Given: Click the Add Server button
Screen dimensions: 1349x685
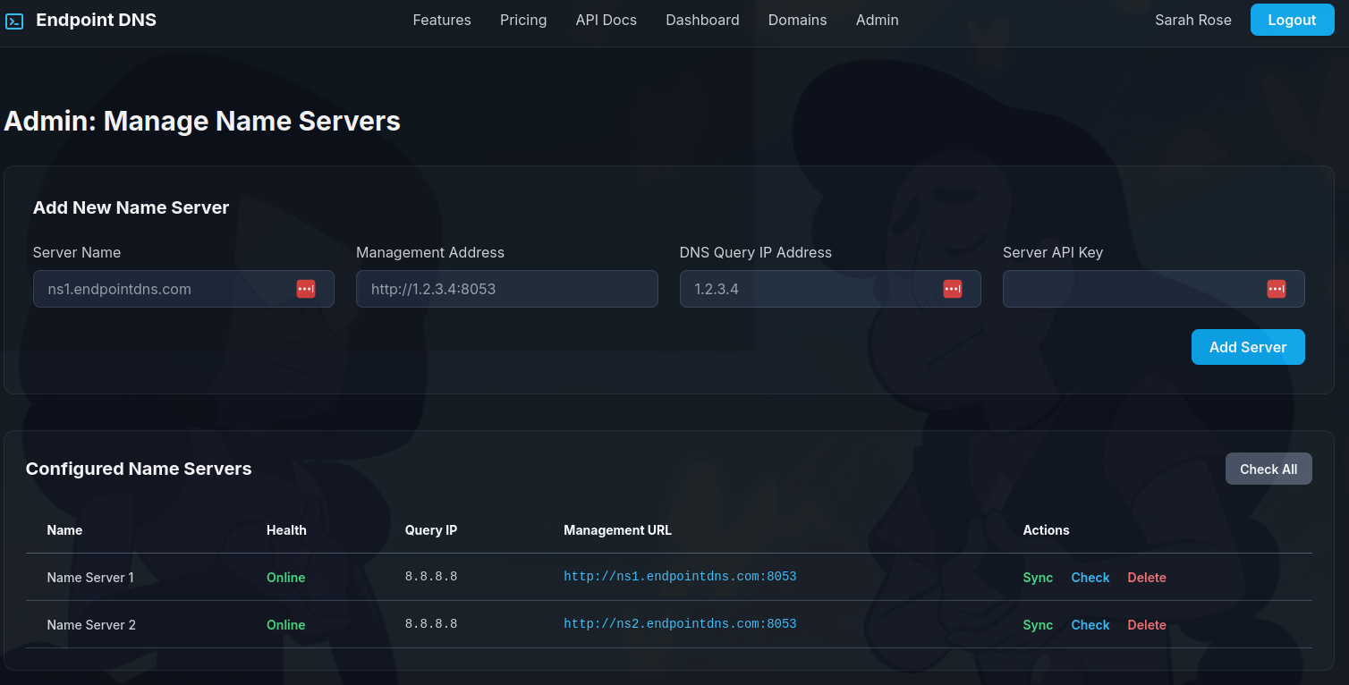Looking at the screenshot, I should pyautogui.click(x=1247, y=347).
